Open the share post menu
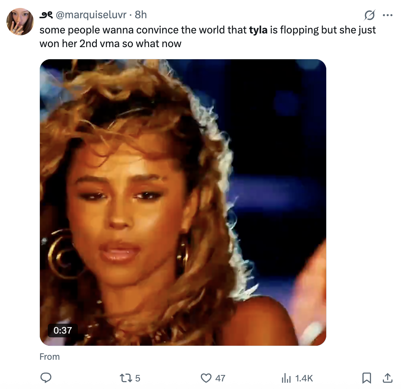This screenshot has width=401, height=389. (x=387, y=378)
